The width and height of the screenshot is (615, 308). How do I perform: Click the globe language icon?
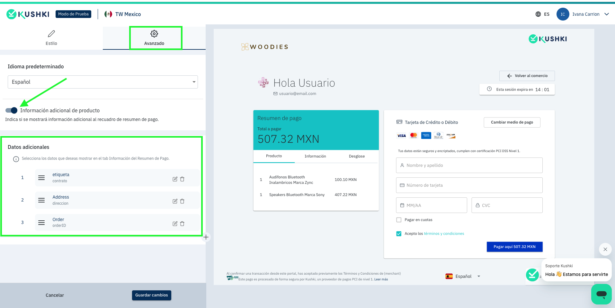(x=538, y=14)
